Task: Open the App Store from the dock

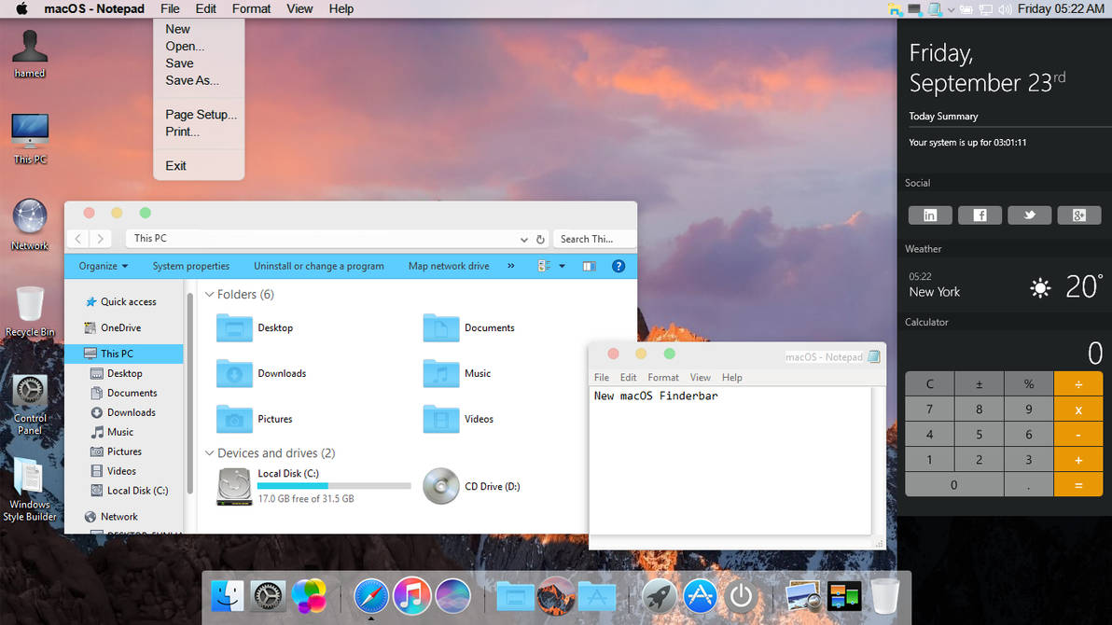Action: (x=700, y=596)
